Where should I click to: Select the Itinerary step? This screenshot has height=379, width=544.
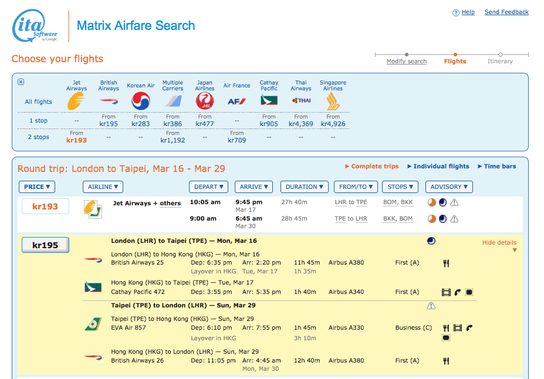coord(500,62)
